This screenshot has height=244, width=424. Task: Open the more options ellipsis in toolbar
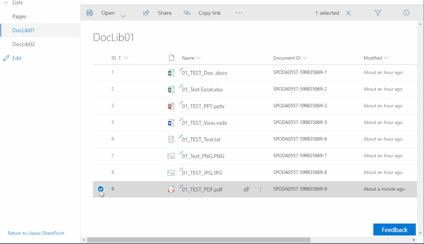click(239, 13)
